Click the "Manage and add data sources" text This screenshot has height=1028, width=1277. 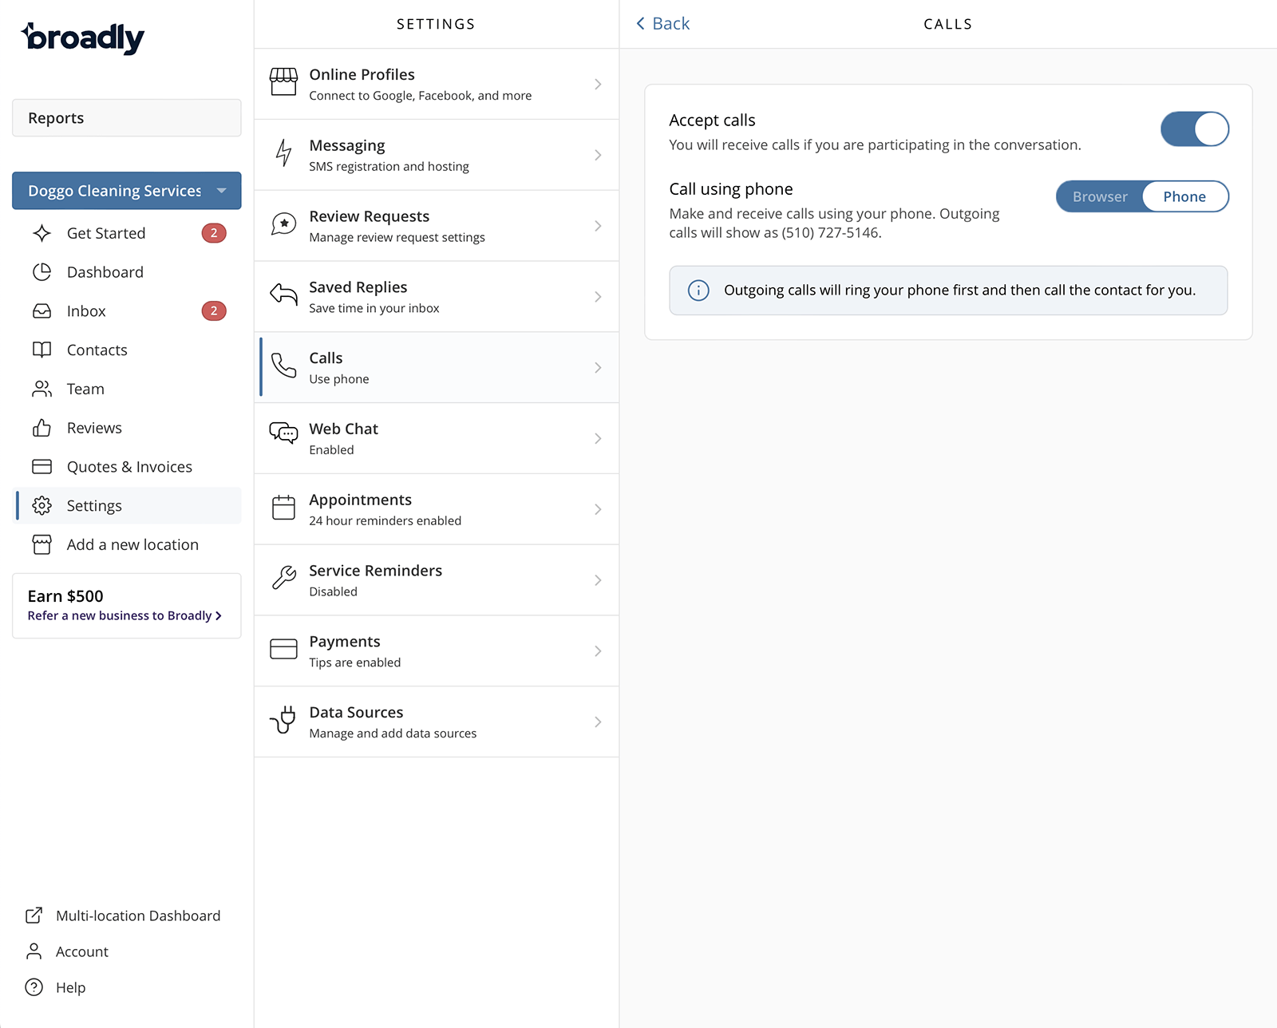[x=393, y=733]
